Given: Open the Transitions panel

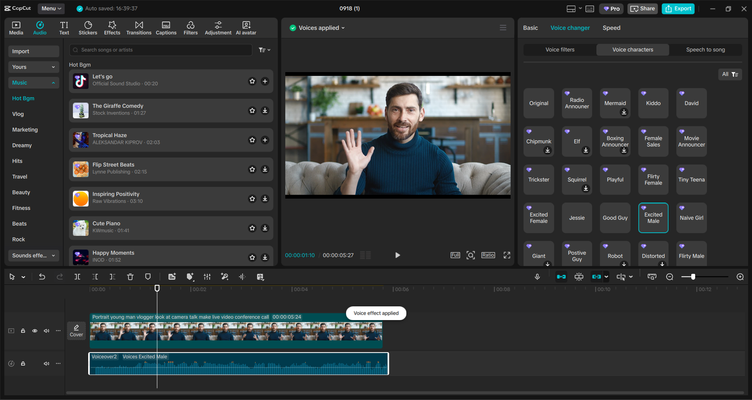Looking at the screenshot, I should [x=139, y=27].
